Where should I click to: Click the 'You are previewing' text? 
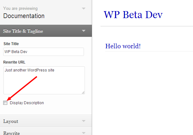pos(20,9)
